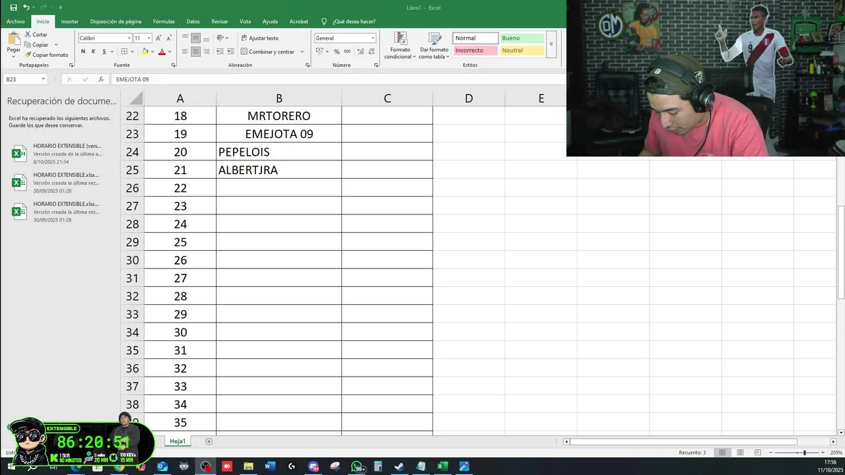The width and height of the screenshot is (845, 475).
Task: Align text right
Action: pos(207,51)
